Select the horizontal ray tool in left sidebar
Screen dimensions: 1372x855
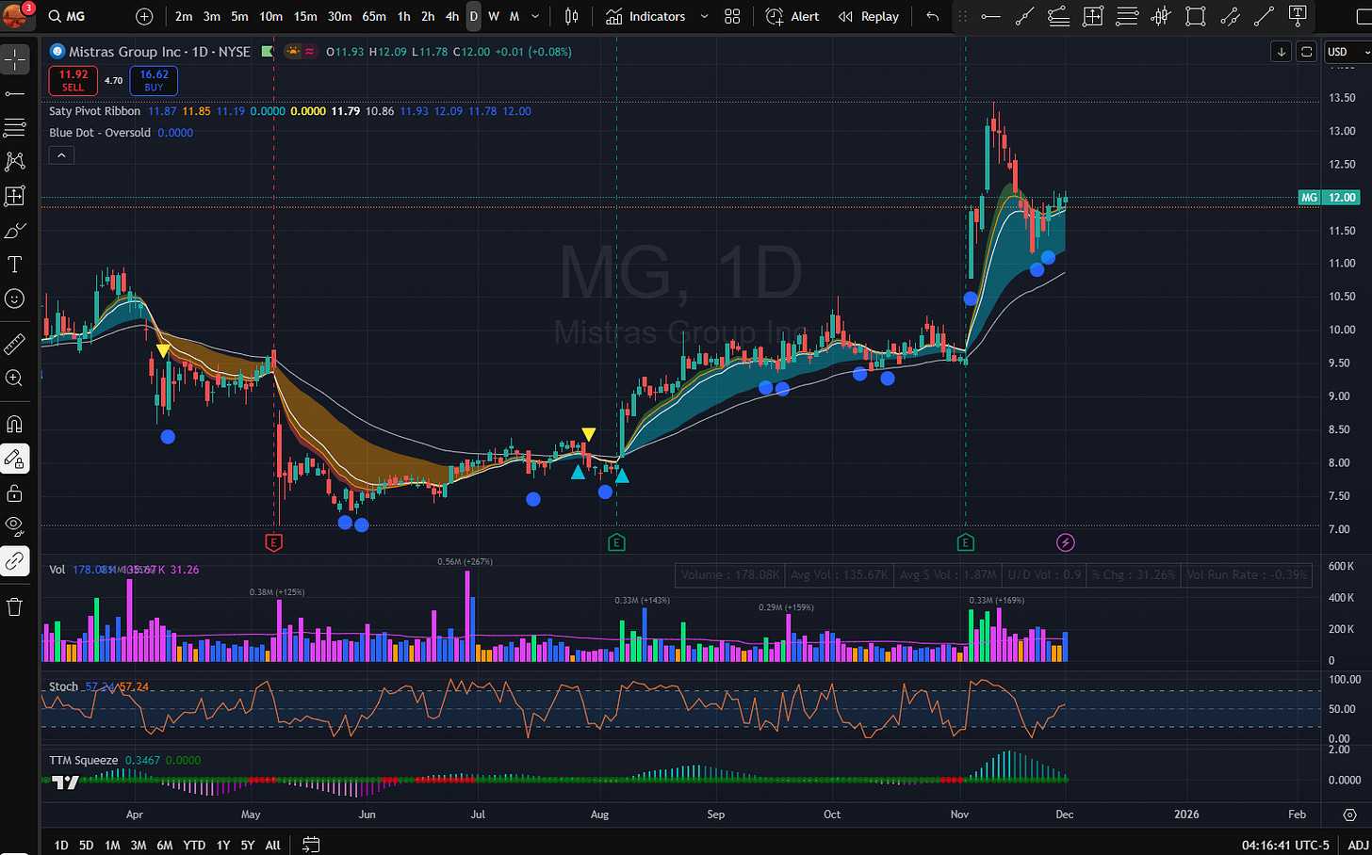point(15,93)
